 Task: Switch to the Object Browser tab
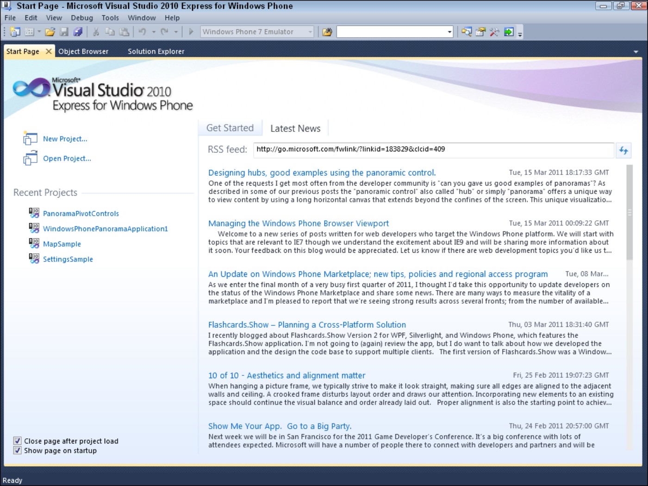click(83, 51)
